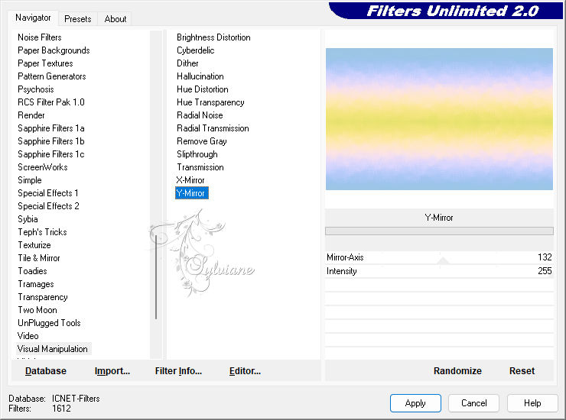
Task: Select UnPlugged Tools category
Action: [x=49, y=323]
